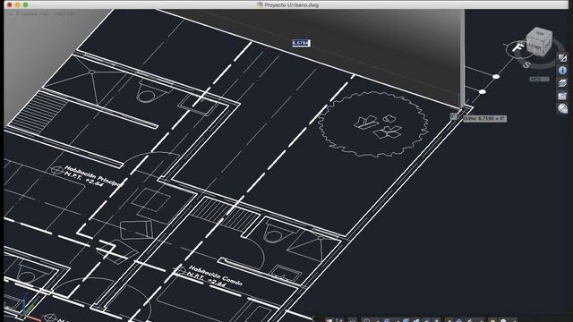Screen dimensions: 573x322
Task: Click the S compass letter on the ViewCube ring
Action: (x=526, y=64)
